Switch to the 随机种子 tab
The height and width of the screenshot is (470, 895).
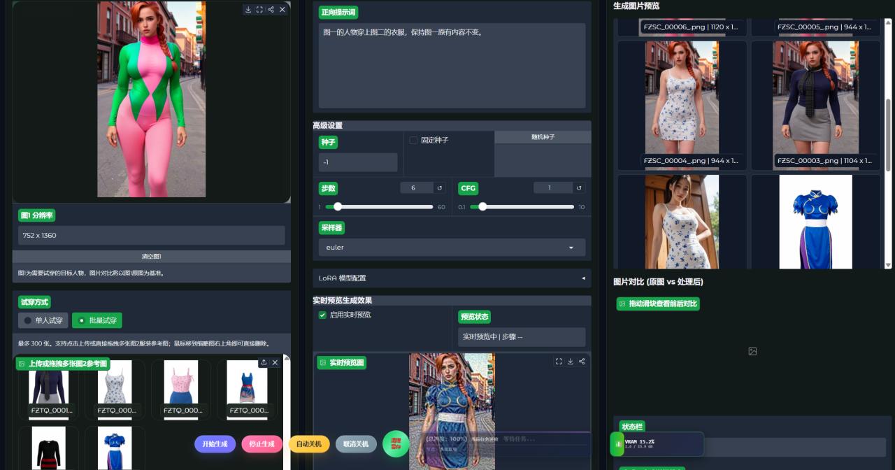click(542, 136)
